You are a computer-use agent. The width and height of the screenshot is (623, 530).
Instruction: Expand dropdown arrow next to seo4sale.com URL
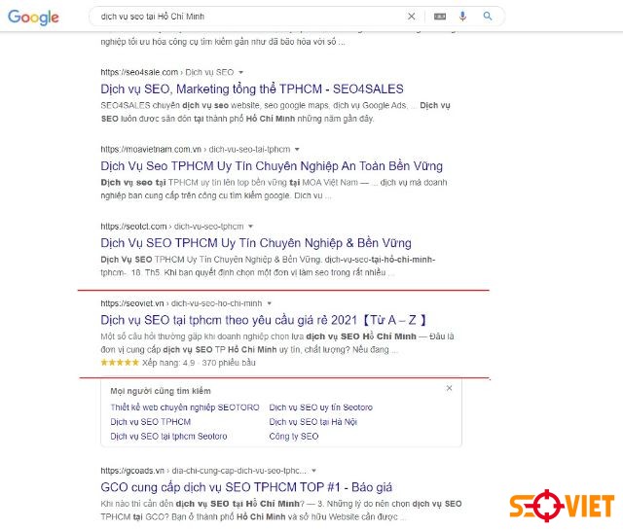point(240,72)
